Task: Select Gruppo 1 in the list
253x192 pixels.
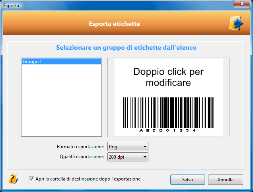Action: (x=62, y=62)
